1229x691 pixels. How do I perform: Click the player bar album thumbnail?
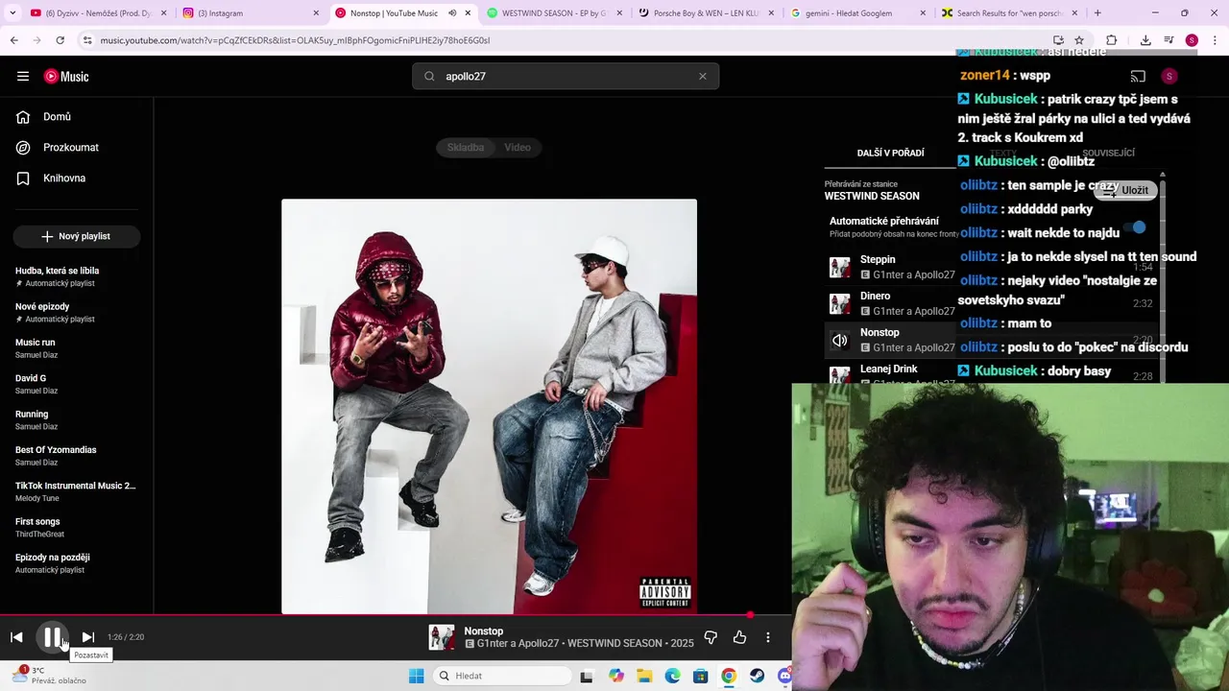[x=442, y=637]
